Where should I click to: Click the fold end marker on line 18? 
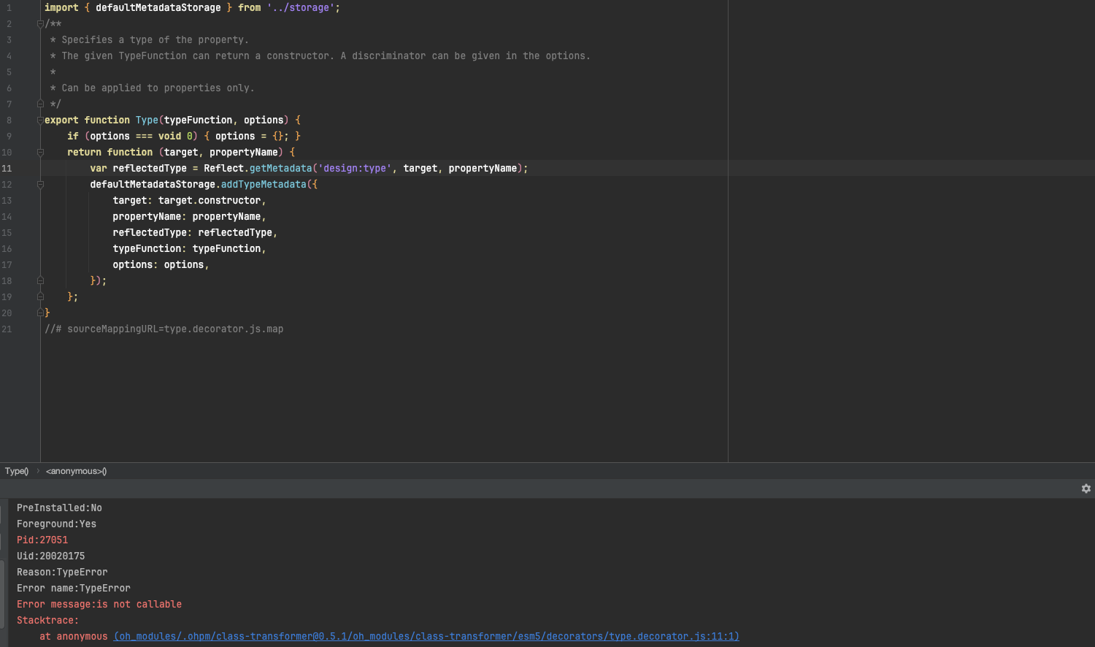click(x=40, y=281)
